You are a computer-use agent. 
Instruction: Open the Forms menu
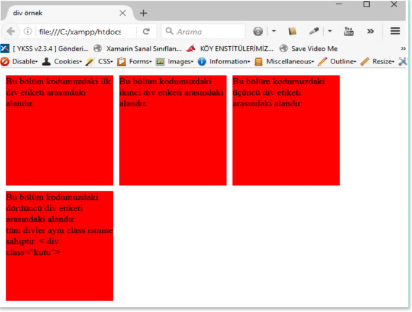134,61
